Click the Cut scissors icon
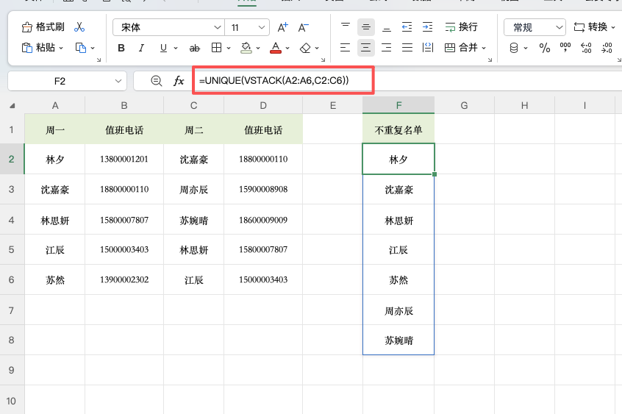This screenshot has width=622, height=414. (79, 27)
